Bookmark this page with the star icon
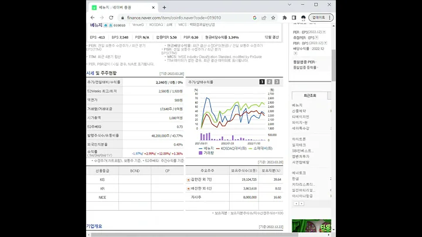 coord(273,18)
